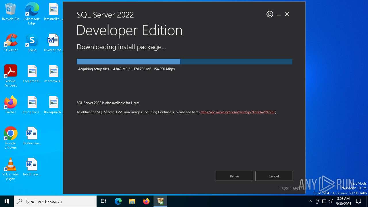
Task: Select the Google Chrome desktop shortcut
Action: [x=11, y=138]
